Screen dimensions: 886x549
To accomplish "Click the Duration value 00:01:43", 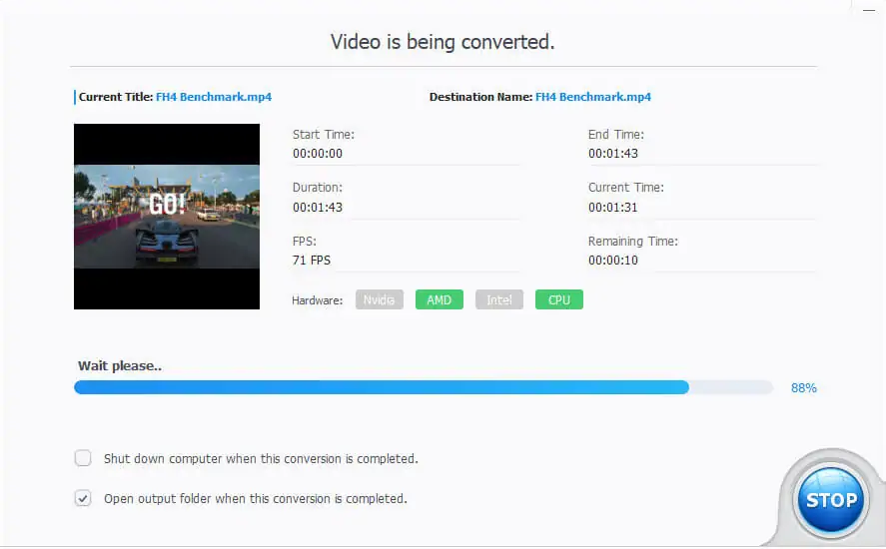I will point(318,208).
